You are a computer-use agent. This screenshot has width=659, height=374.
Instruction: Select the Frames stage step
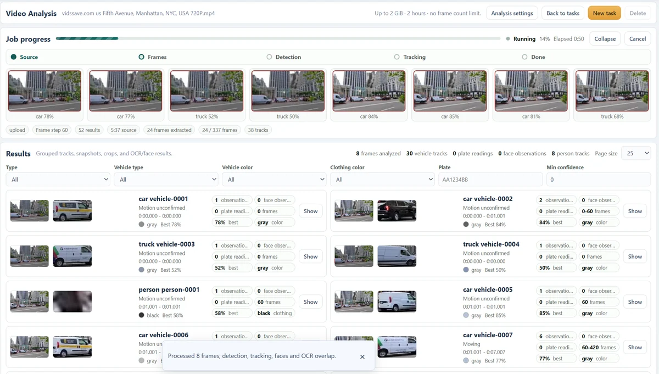tap(153, 57)
